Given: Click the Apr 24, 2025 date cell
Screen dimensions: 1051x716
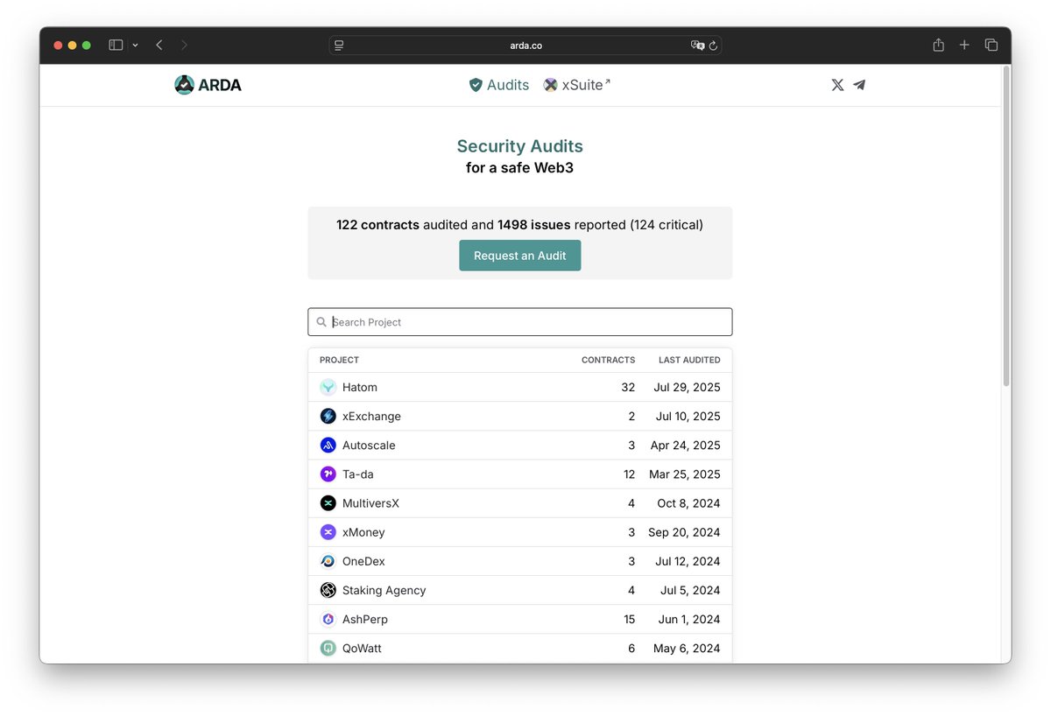Looking at the screenshot, I should [685, 445].
